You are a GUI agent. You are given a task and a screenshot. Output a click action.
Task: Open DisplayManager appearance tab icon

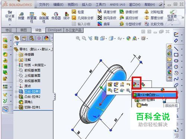tap(46, 38)
